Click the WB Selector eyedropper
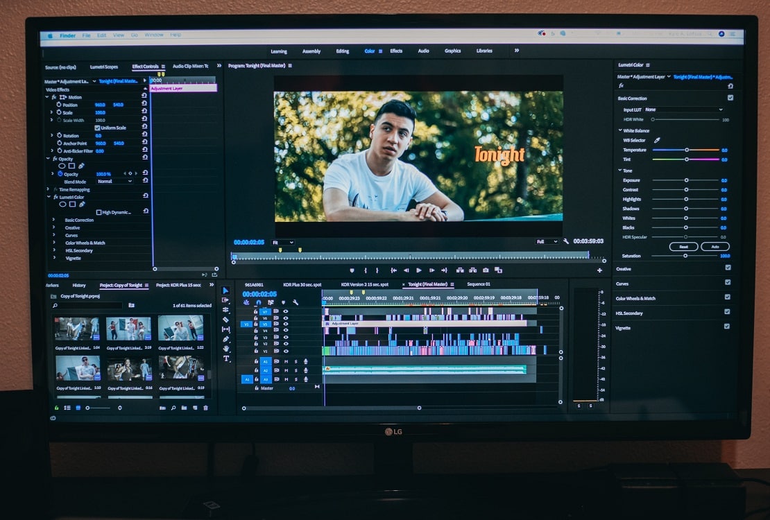 pos(657,140)
